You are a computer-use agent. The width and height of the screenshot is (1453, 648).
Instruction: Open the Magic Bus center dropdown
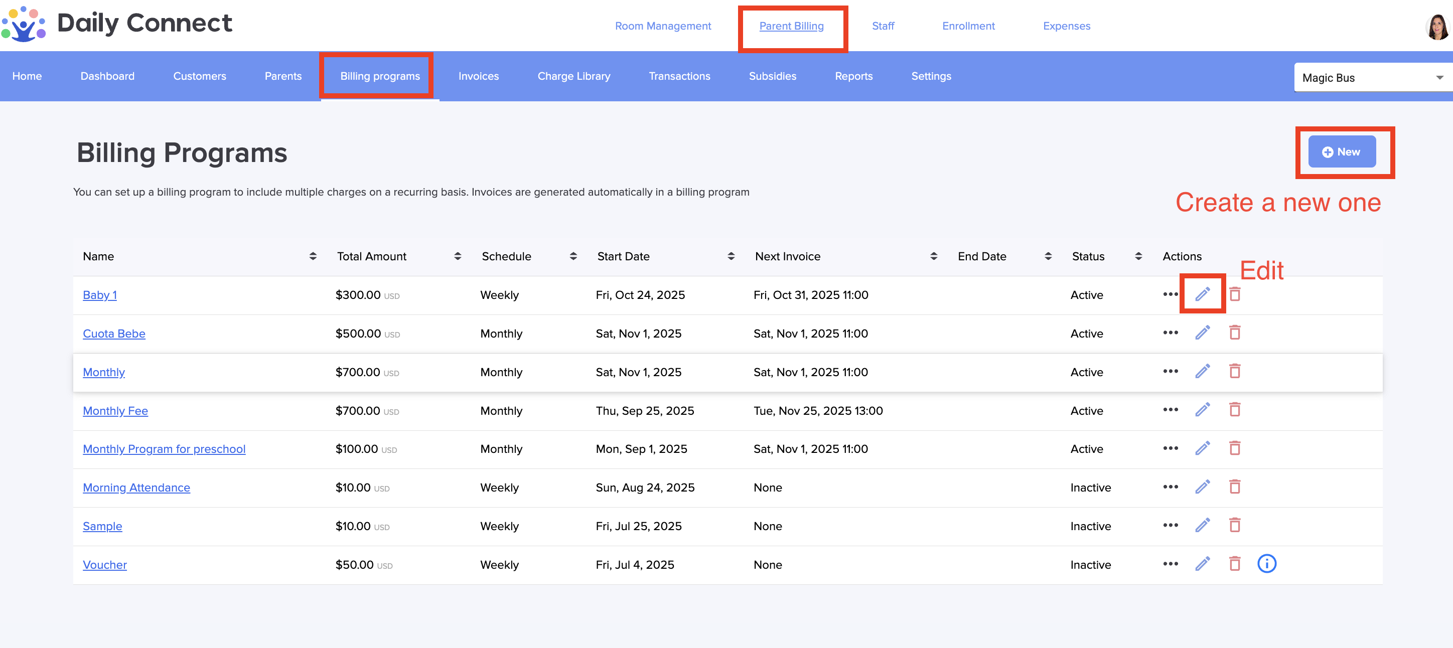(1372, 78)
